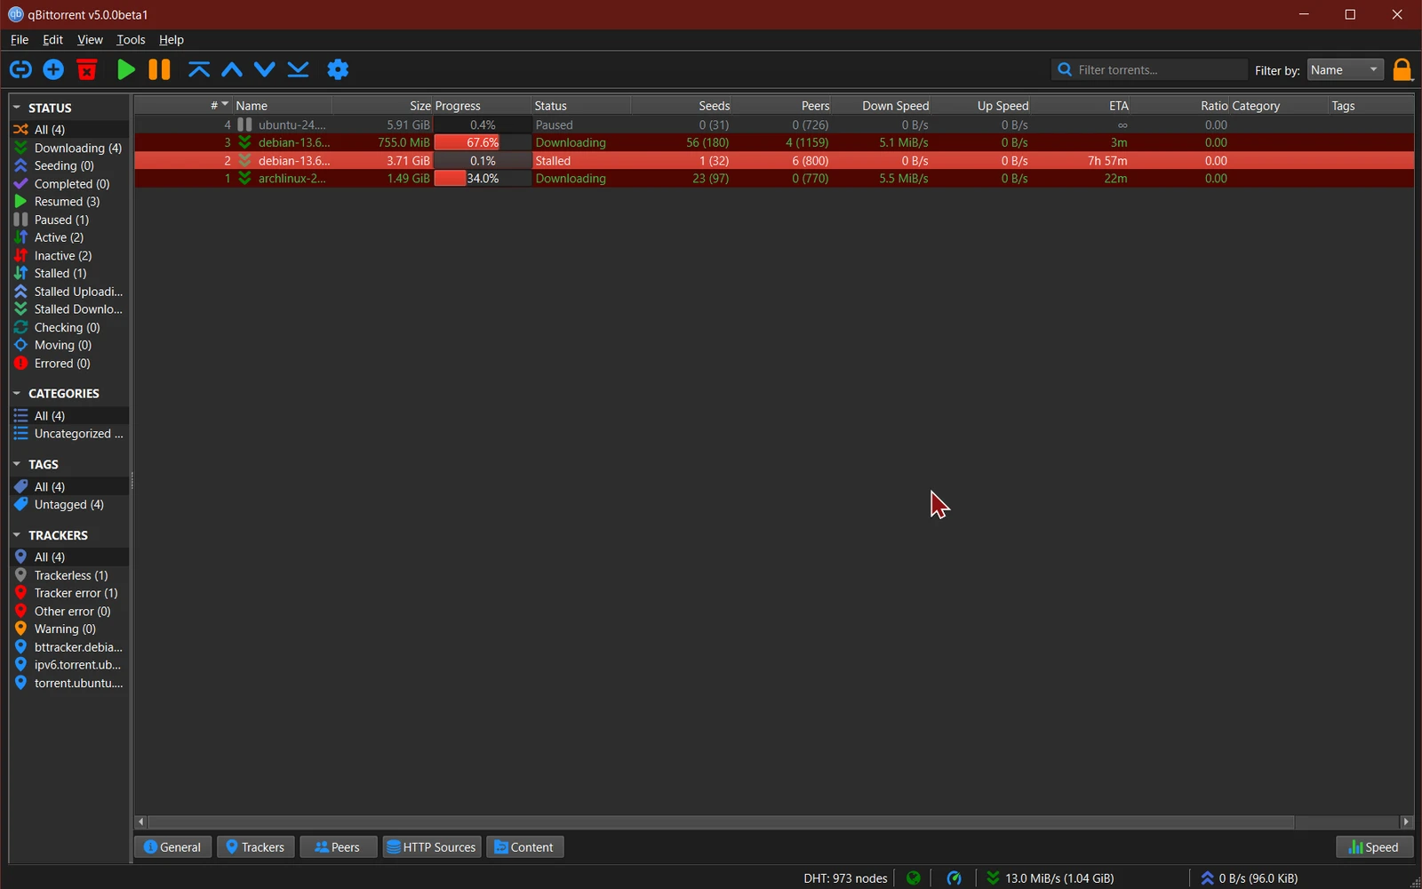This screenshot has height=889, width=1422.
Task: Click the global upload speed in status bar
Action: click(1249, 878)
